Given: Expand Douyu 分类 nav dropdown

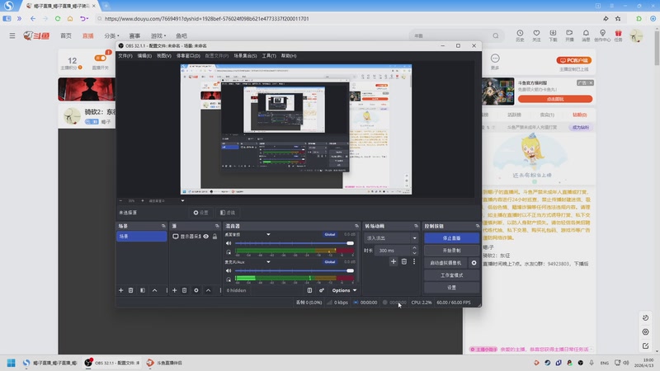Looking at the screenshot, I should [x=111, y=35].
